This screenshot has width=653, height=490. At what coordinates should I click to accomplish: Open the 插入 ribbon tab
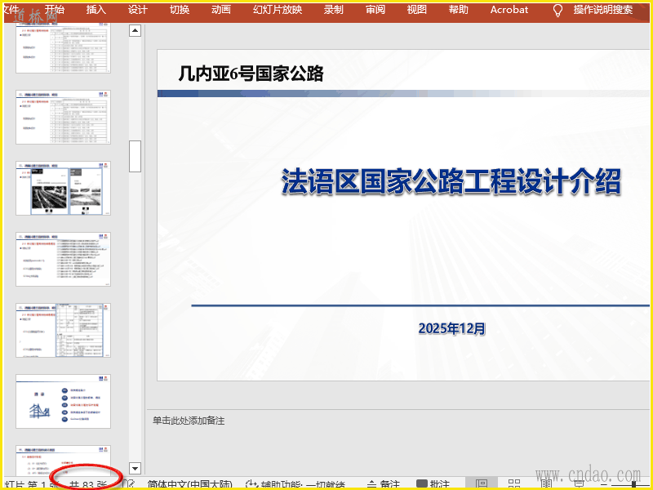[x=96, y=9]
